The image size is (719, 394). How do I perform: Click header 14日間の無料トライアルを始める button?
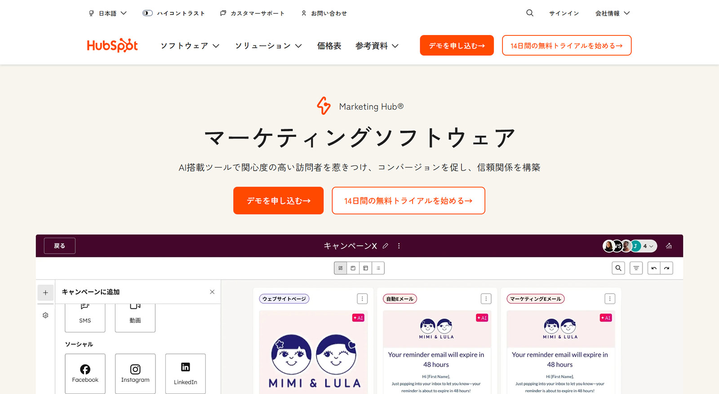pos(567,45)
